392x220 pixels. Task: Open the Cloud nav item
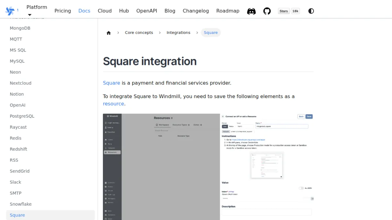(105, 11)
